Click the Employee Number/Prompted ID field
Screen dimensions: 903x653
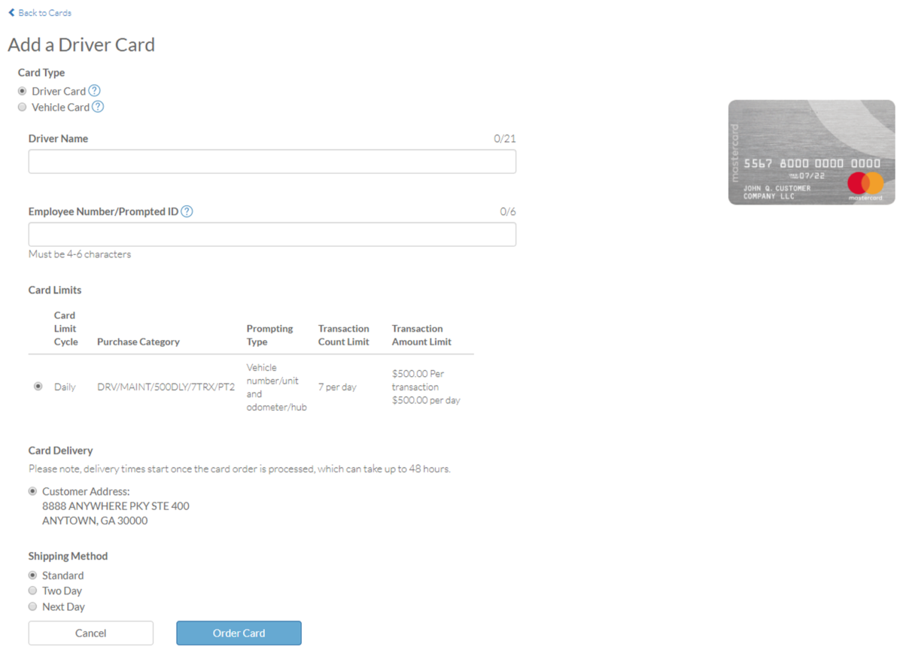[x=272, y=234]
